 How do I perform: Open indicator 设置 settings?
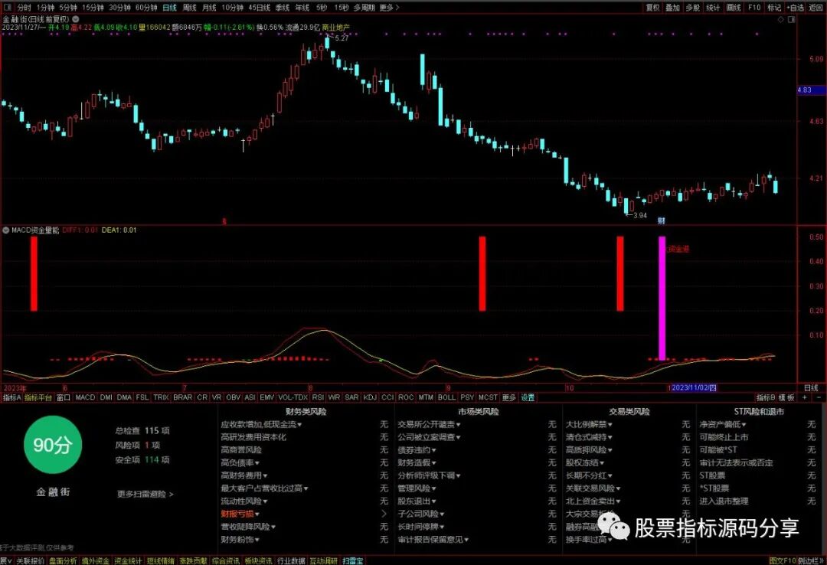528,397
